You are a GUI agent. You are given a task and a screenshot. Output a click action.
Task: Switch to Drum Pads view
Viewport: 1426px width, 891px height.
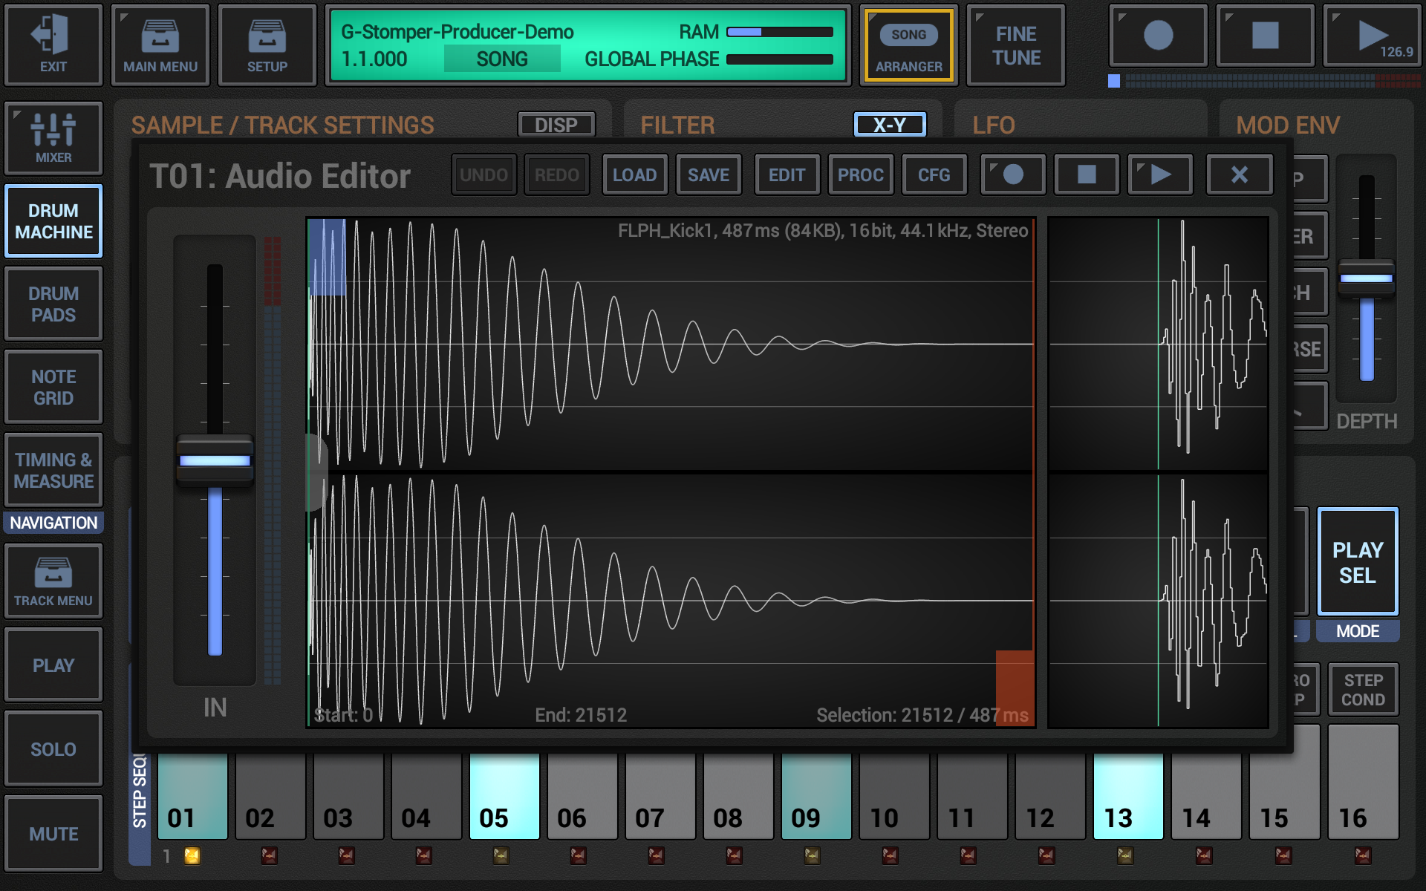click(x=53, y=304)
